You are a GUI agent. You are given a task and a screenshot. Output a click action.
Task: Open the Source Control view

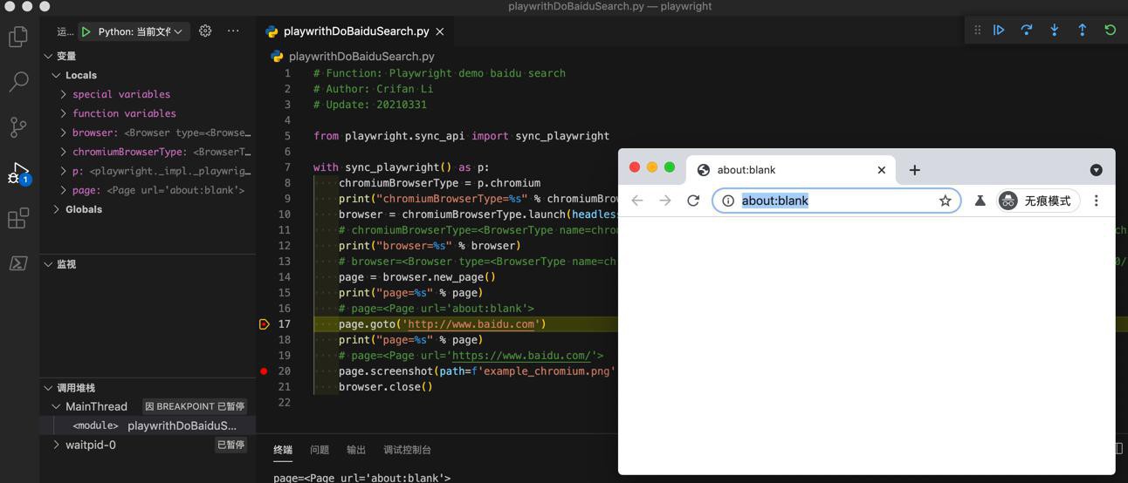pos(18,127)
